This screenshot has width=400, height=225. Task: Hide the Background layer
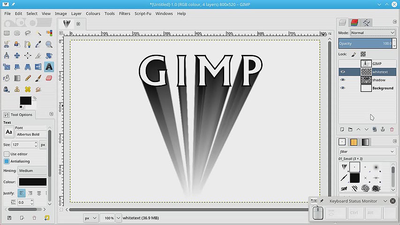[343, 88]
